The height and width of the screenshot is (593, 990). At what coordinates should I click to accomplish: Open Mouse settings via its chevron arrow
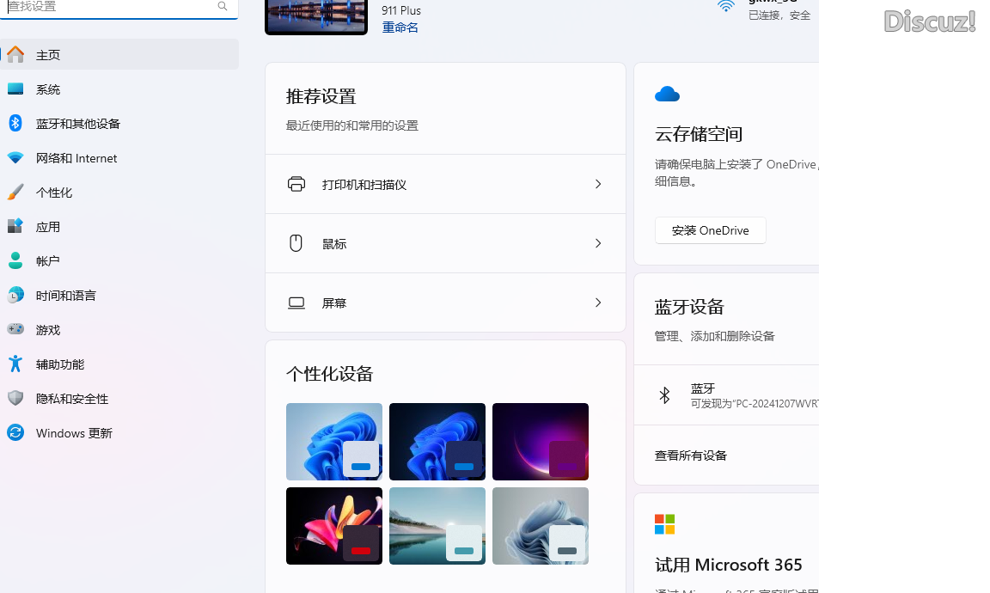pyautogui.click(x=598, y=243)
